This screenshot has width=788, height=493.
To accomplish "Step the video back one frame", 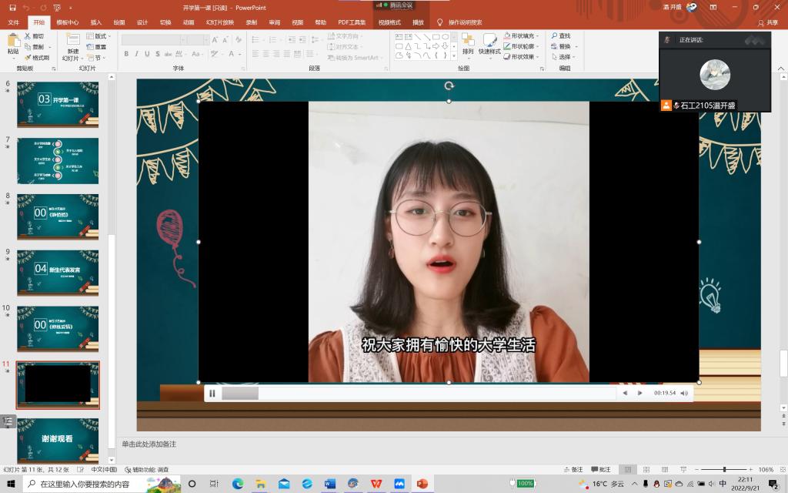I will tap(625, 394).
